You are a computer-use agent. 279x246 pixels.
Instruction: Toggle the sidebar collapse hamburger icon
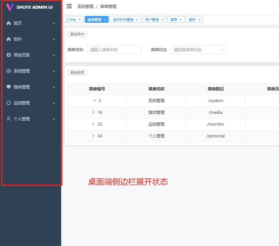point(69,6)
